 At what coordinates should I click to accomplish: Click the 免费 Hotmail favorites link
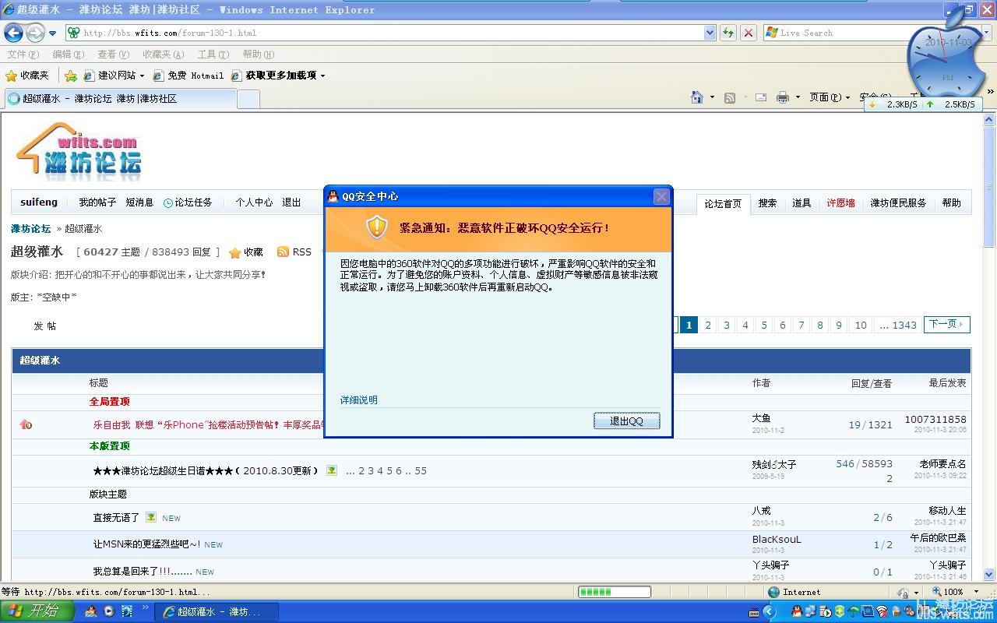click(x=188, y=76)
